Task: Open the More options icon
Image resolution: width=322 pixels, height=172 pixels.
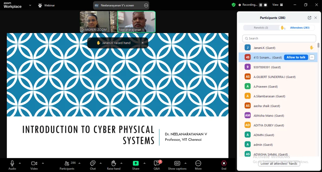Action: click(198, 163)
